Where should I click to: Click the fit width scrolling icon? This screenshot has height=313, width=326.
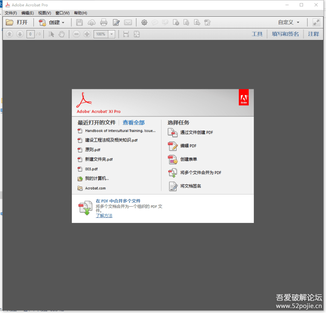tap(126, 34)
